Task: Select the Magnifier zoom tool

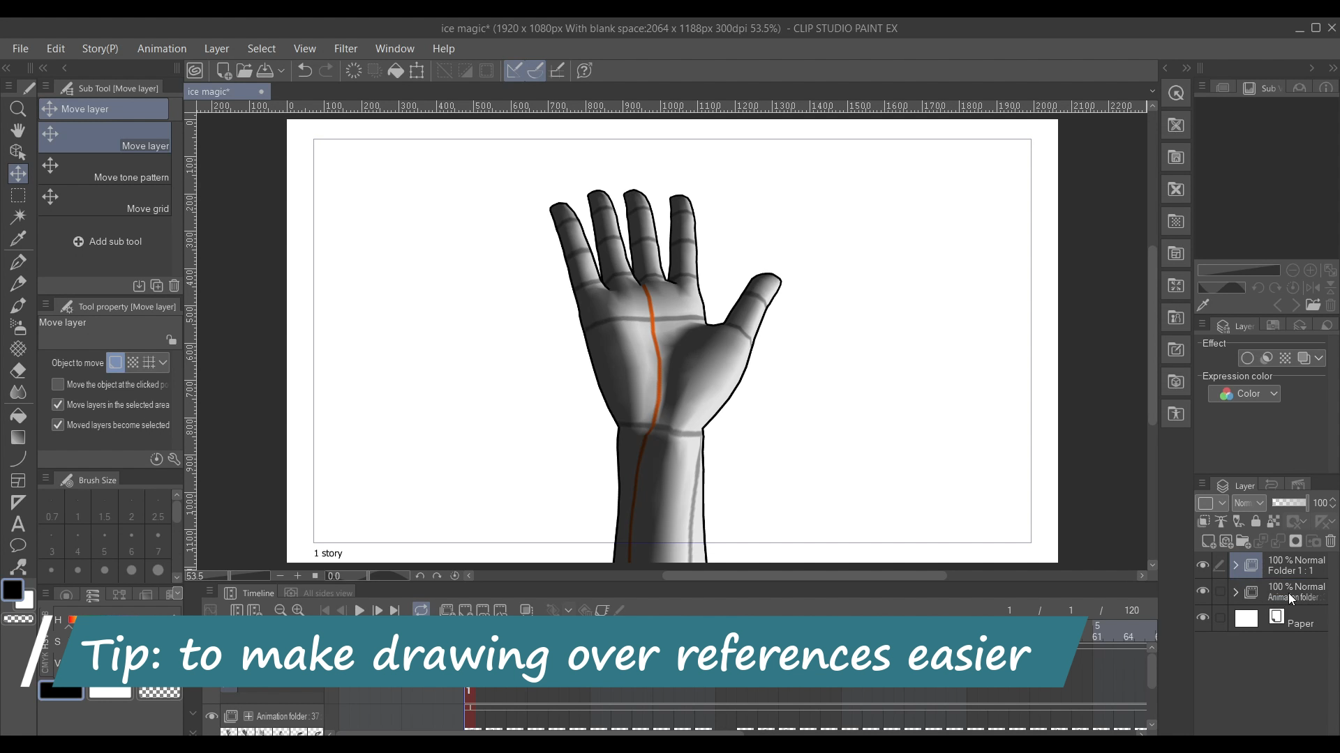Action: coord(18,109)
